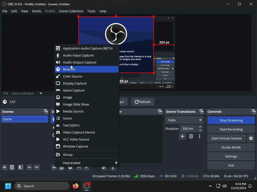Screen dimensions: 257x192
Task: Add an Audio Output Capture source
Action: click(x=87, y=62)
